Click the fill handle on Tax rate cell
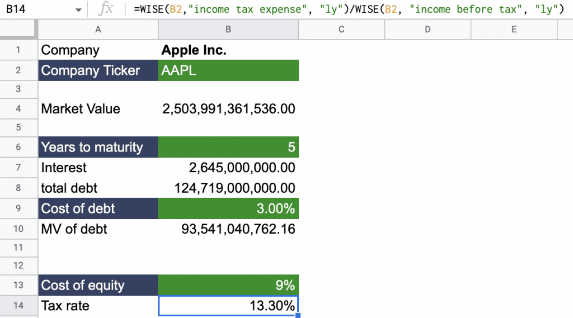Screen dimensions: 573x318 pyautogui.click(x=298, y=316)
